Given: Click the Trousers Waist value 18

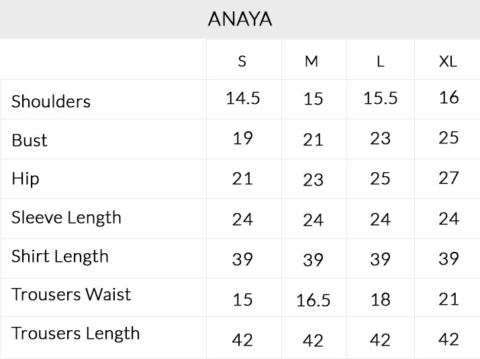Looking at the screenshot, I should coord(381,299).
